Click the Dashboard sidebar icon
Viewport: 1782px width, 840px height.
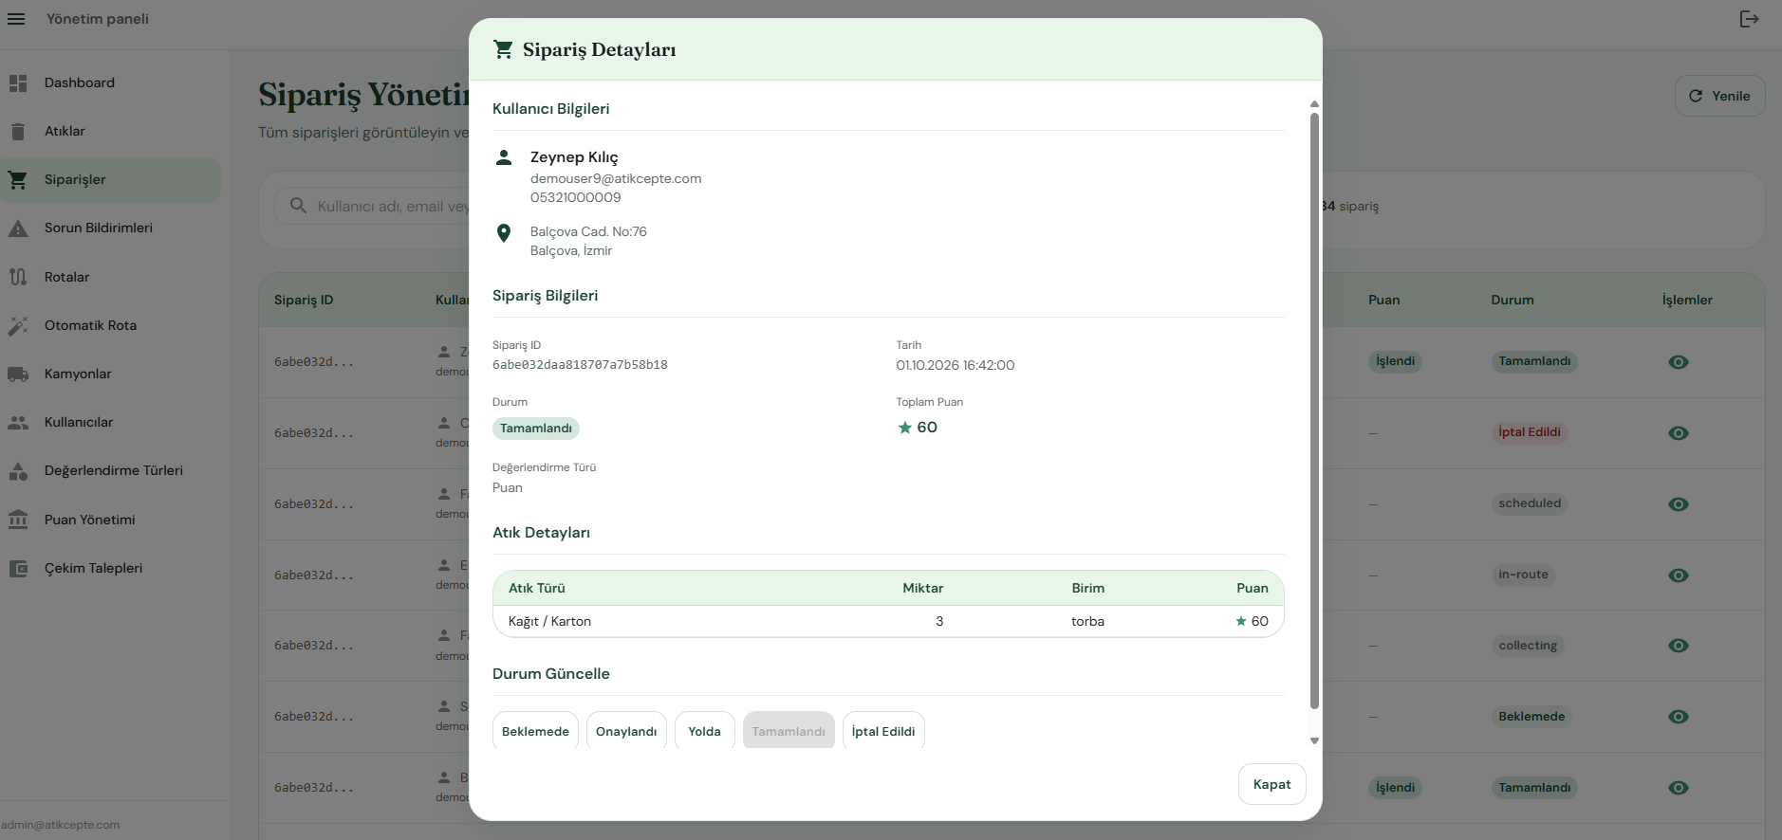tap(18, 83)
